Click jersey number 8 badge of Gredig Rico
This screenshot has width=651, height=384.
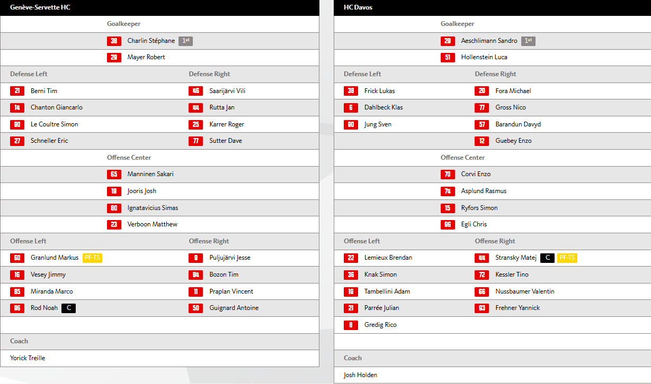pos(351,325)
